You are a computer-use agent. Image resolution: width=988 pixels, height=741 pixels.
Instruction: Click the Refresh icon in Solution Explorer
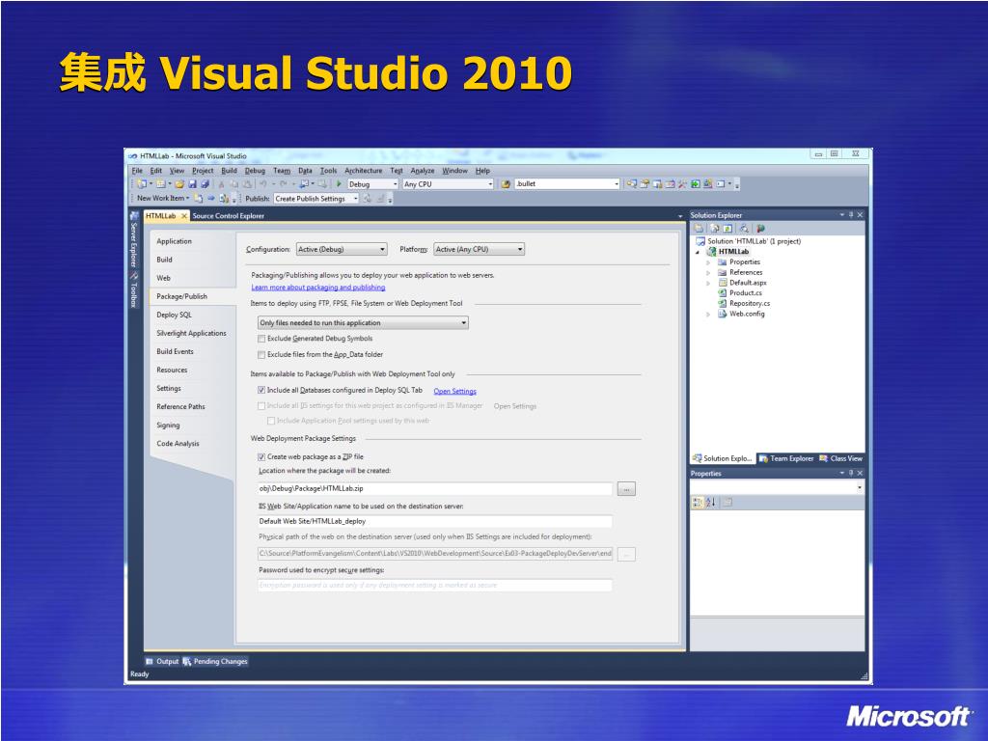coord(727,229)
